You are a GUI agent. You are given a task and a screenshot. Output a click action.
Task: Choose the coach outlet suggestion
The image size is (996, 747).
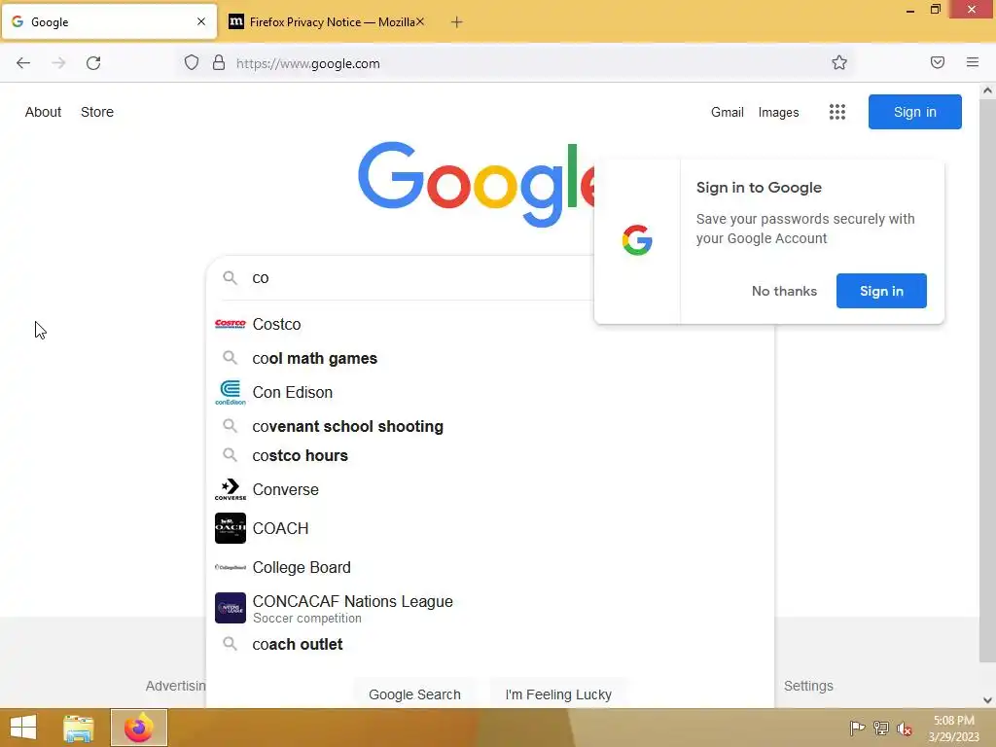coord(490,644)
